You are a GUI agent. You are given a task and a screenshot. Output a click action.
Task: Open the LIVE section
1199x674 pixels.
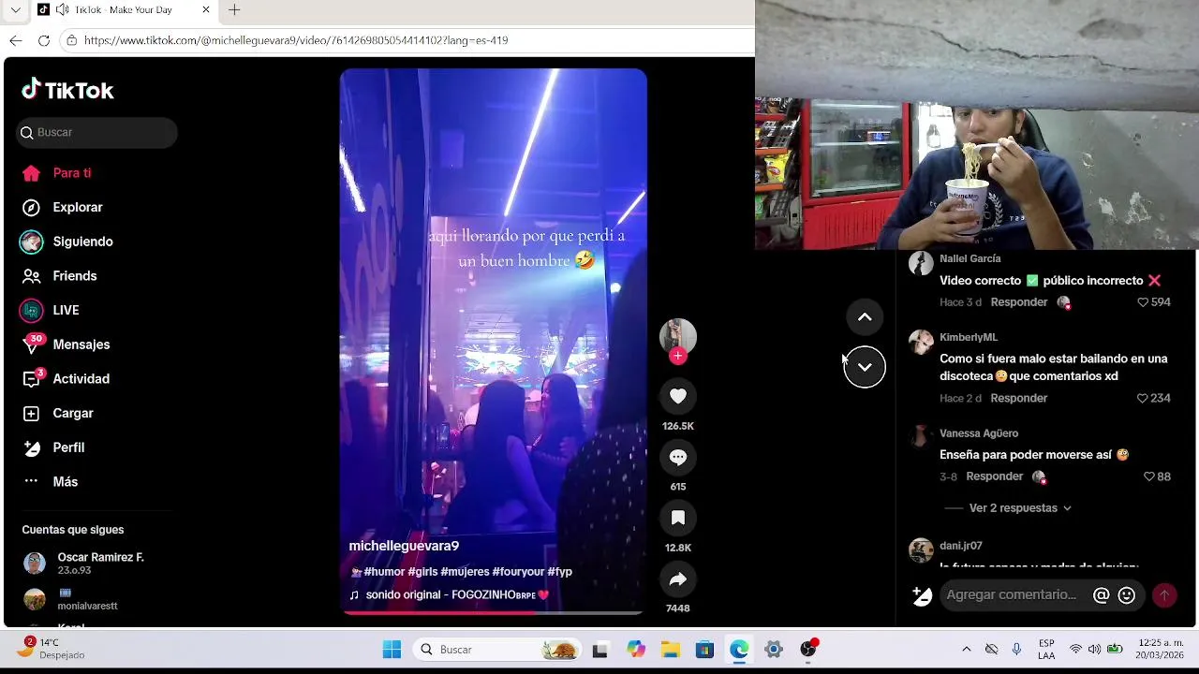coord(51,310)
